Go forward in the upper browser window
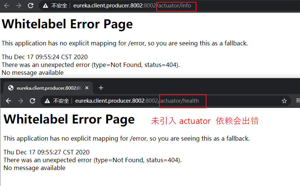The height and width of the screenshot is (186, 300). point(19,6)
